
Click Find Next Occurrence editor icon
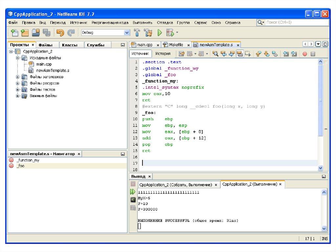(232, 54)
